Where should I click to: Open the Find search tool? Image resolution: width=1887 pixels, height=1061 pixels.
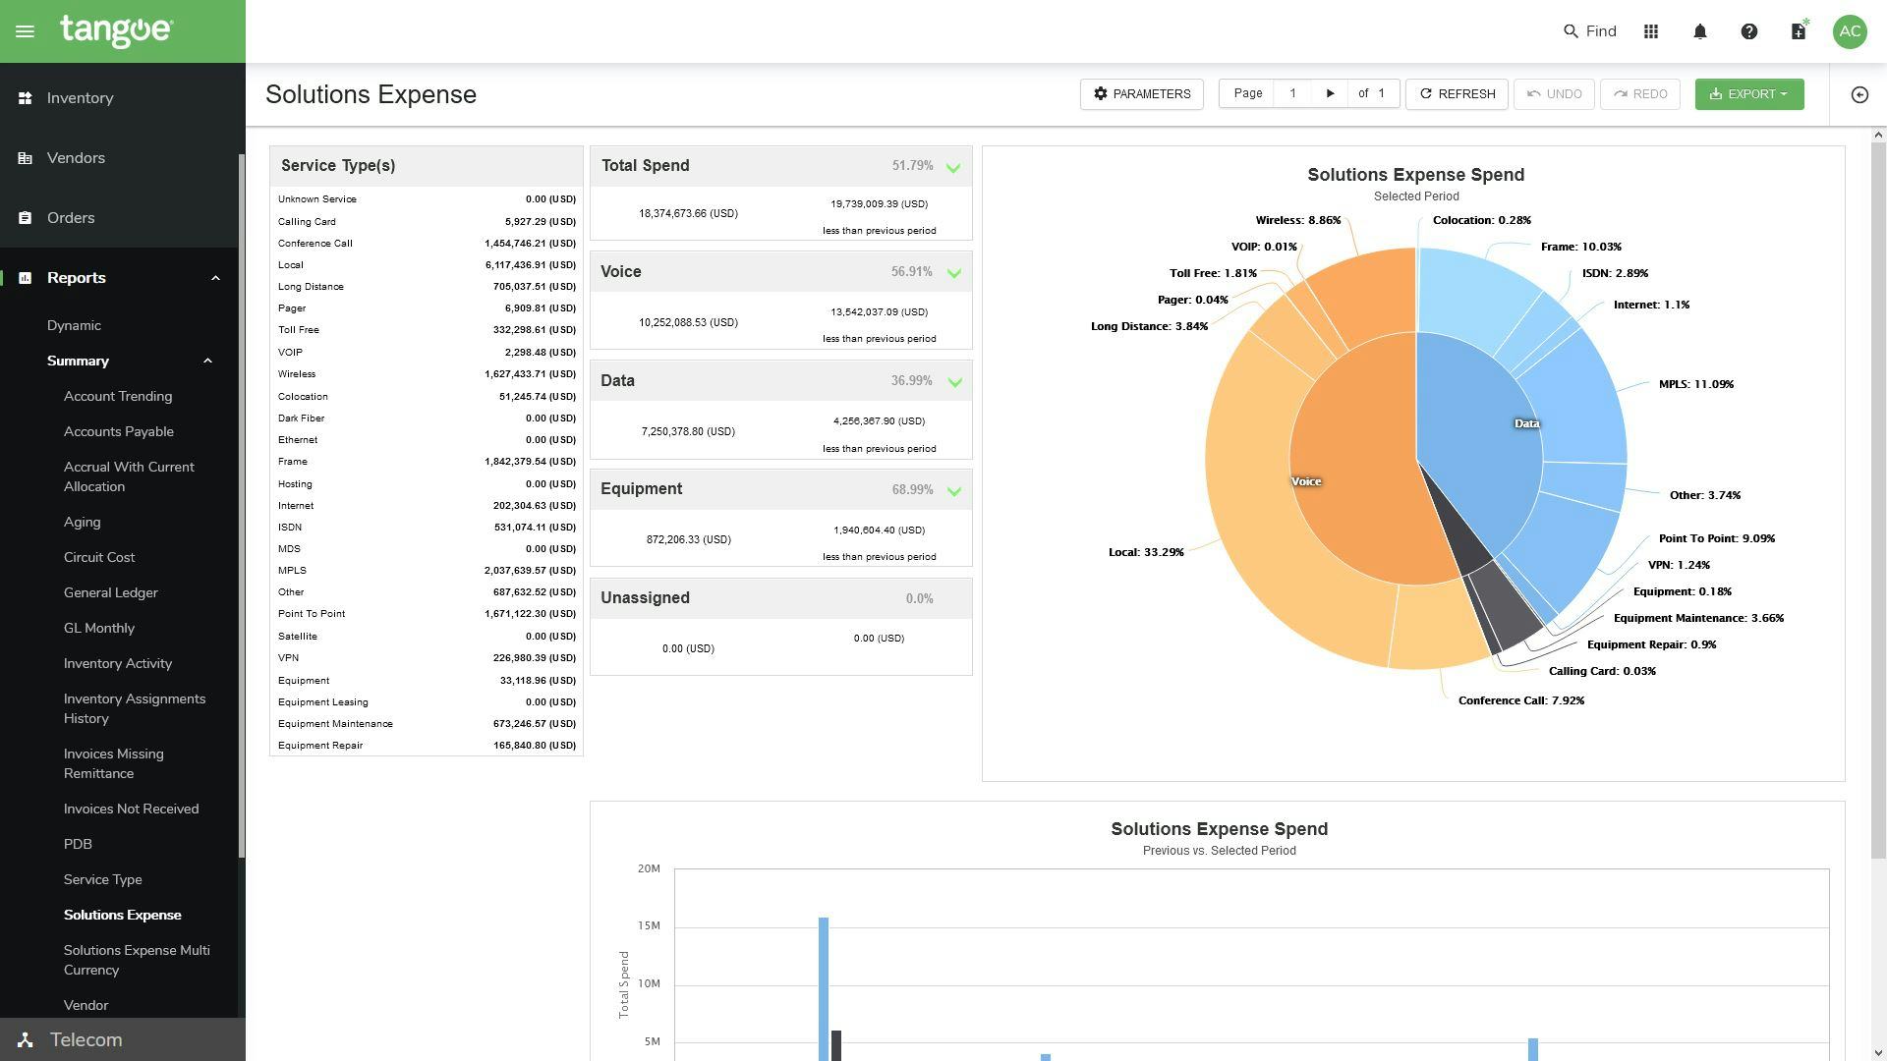click(1588, 30)
